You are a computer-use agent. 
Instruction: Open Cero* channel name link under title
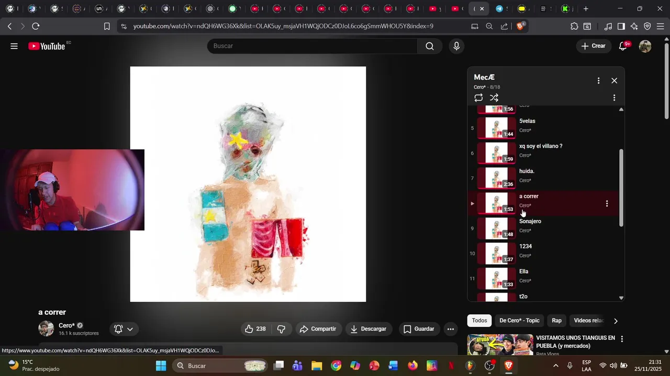(x=66, y=325)
